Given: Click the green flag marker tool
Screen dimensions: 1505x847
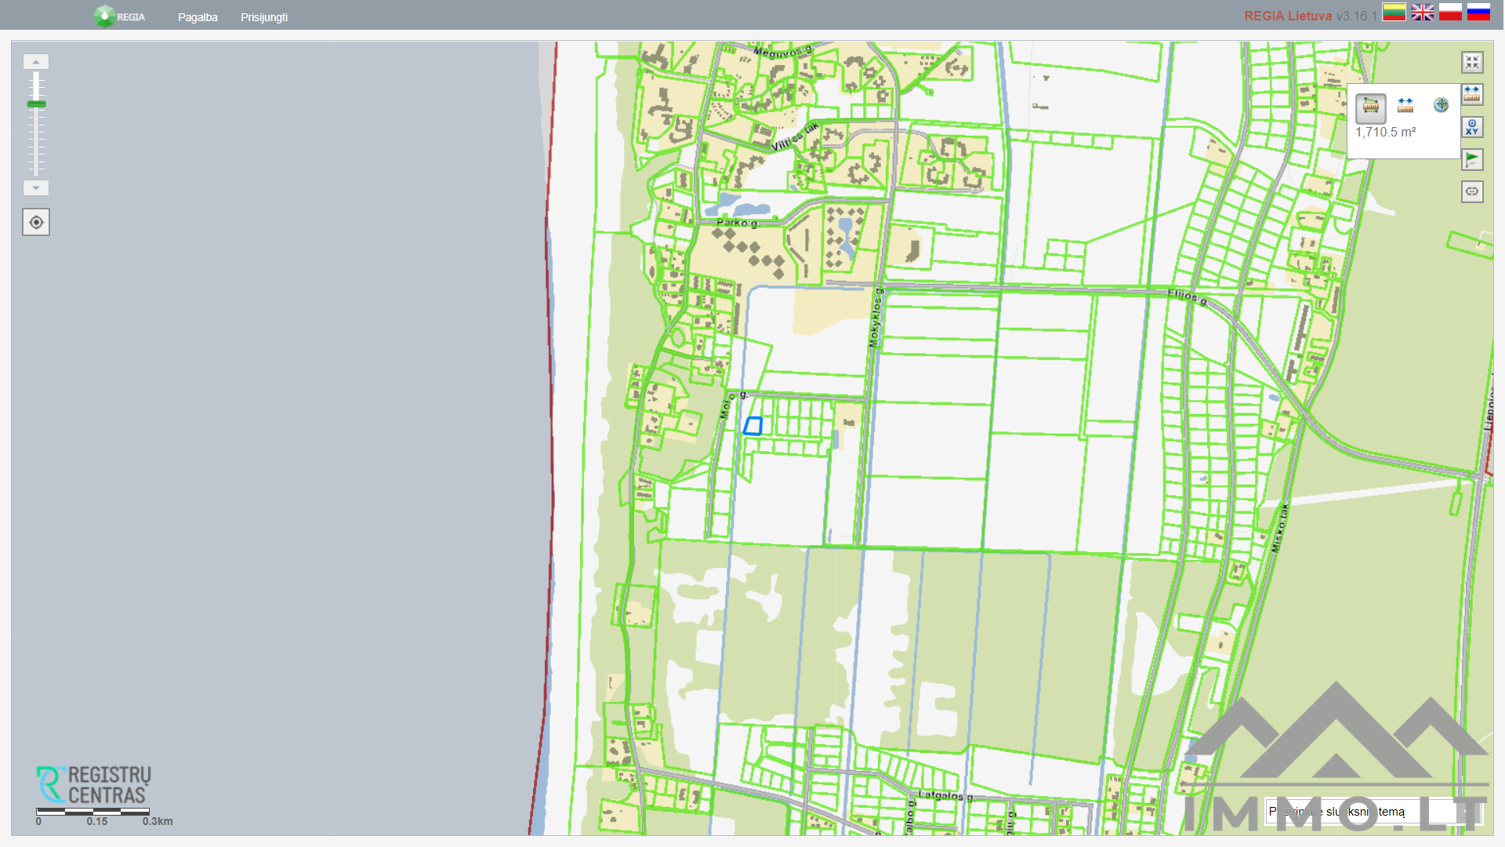Looking at the screenshot, I should pyautogui.click(x=1472, y=159).
